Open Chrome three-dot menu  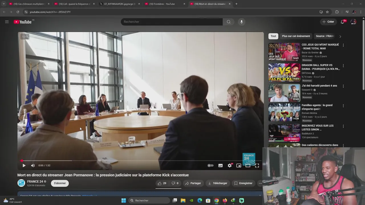click(361, 12)
